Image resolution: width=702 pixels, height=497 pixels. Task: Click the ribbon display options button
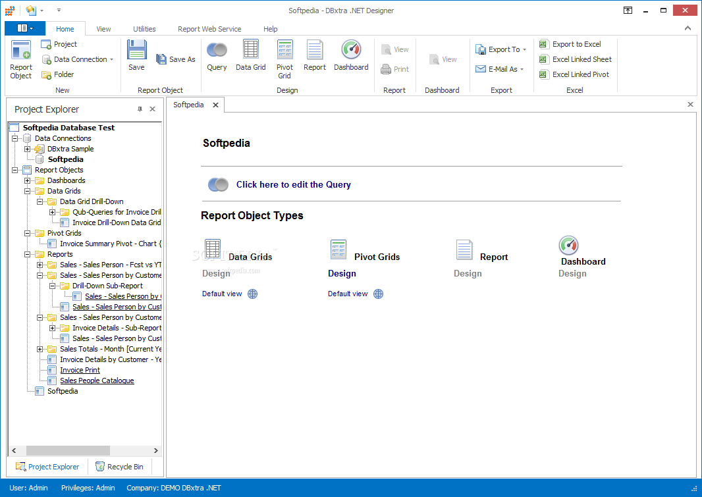pyautogui.click(x=628, y=11)
